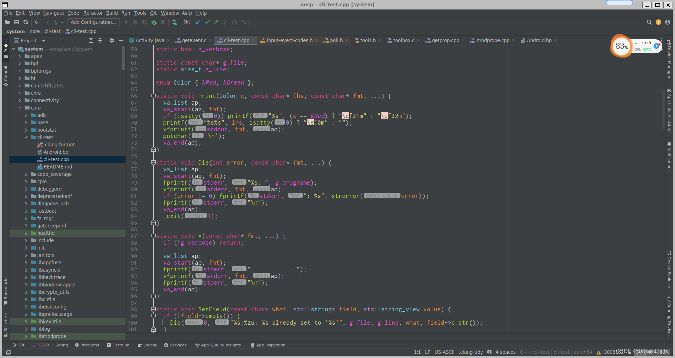Expand the adb folder
675x358 pixels.
tap(26, 115)
